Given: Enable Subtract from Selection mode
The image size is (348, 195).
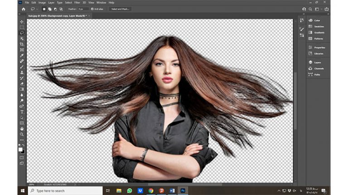Looking at the screenshot, I should (x=55, y=9).
